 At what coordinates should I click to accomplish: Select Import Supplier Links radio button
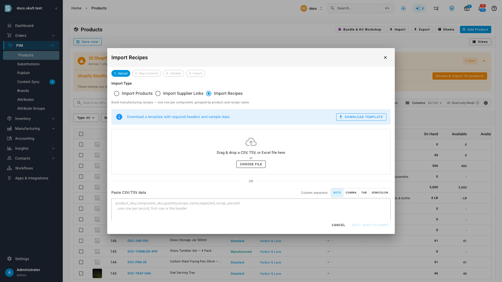coord(158,93)
